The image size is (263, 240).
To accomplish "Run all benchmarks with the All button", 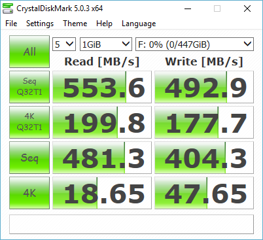I will 29,52.
